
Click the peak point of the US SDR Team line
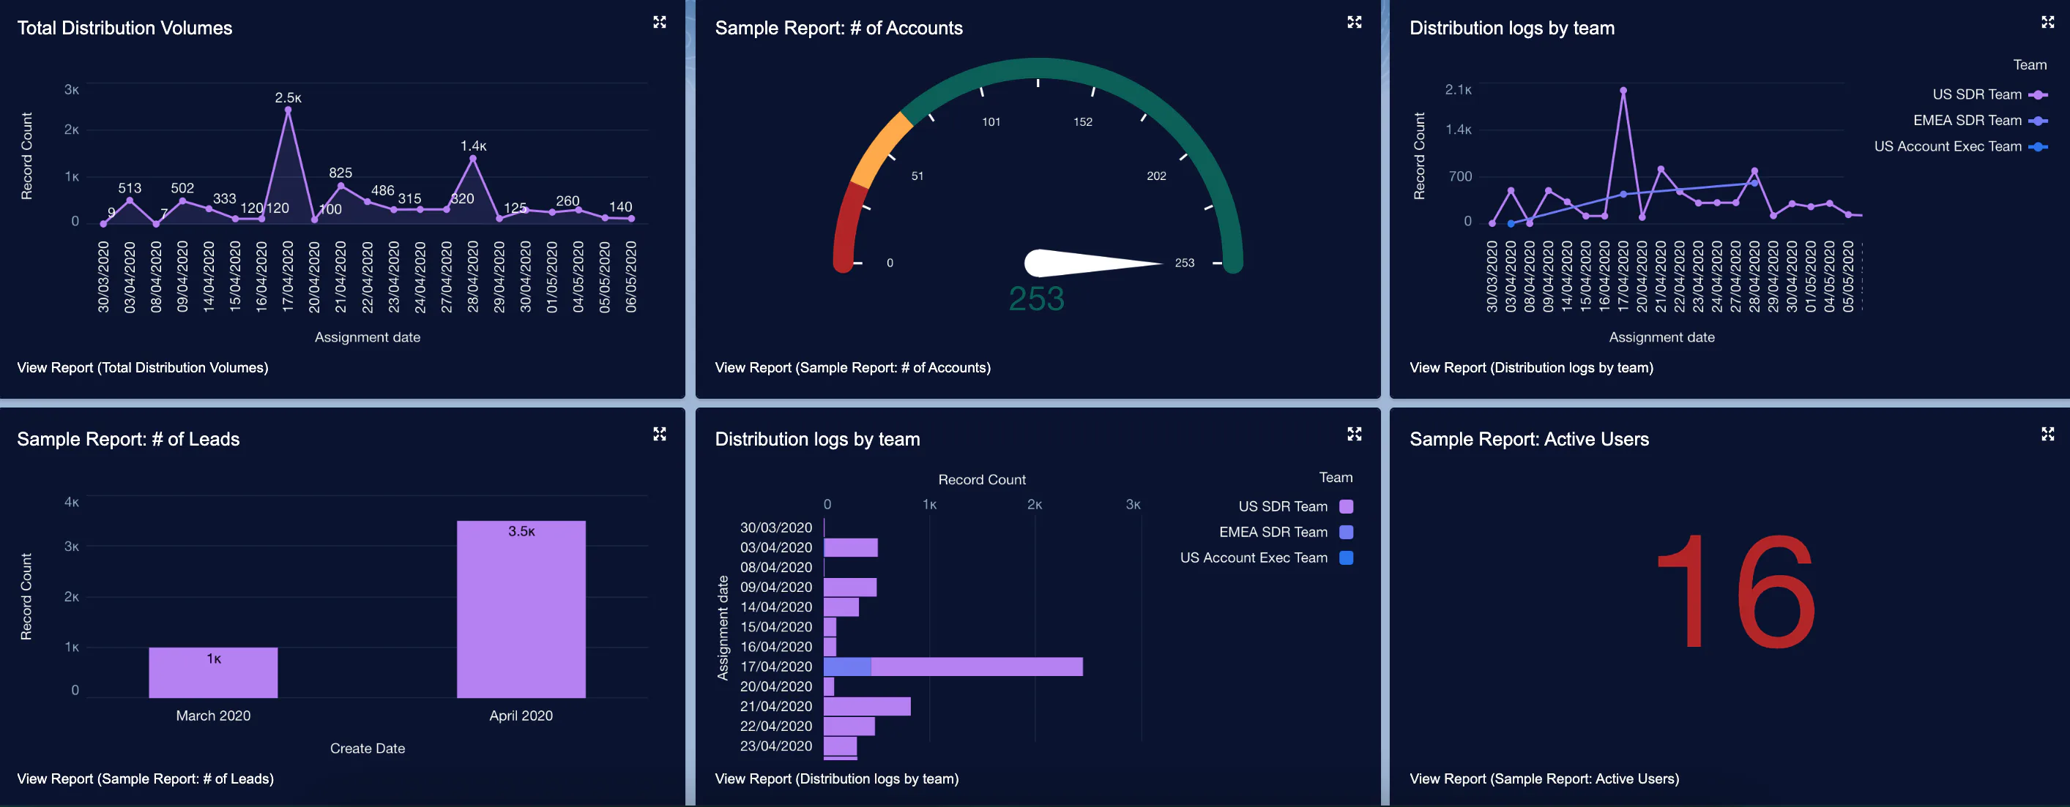pos(1623,91)
